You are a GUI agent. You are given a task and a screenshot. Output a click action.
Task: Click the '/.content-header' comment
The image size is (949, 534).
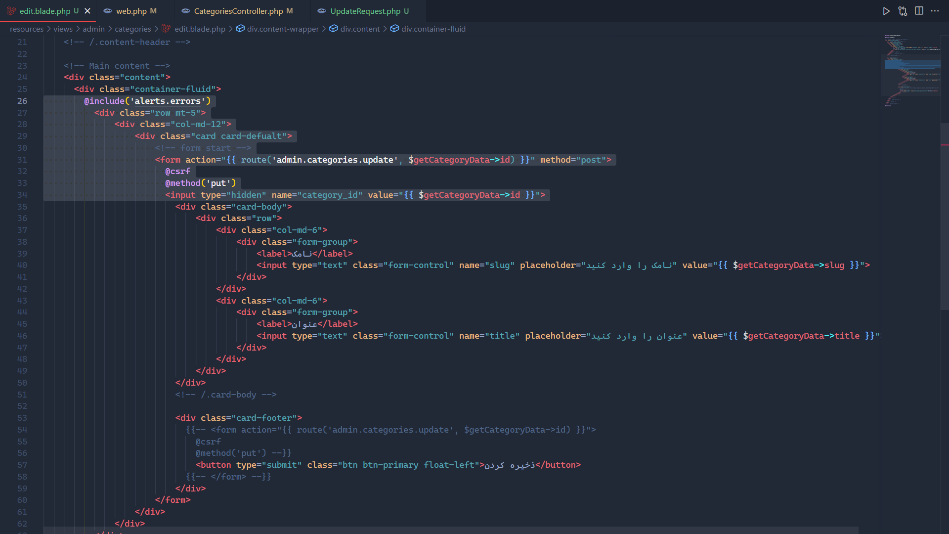coord(127,42)
